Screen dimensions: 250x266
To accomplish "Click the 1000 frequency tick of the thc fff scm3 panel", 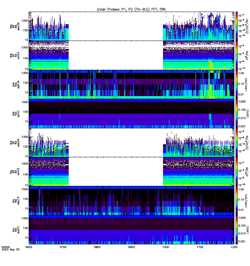I will (25, 164).
